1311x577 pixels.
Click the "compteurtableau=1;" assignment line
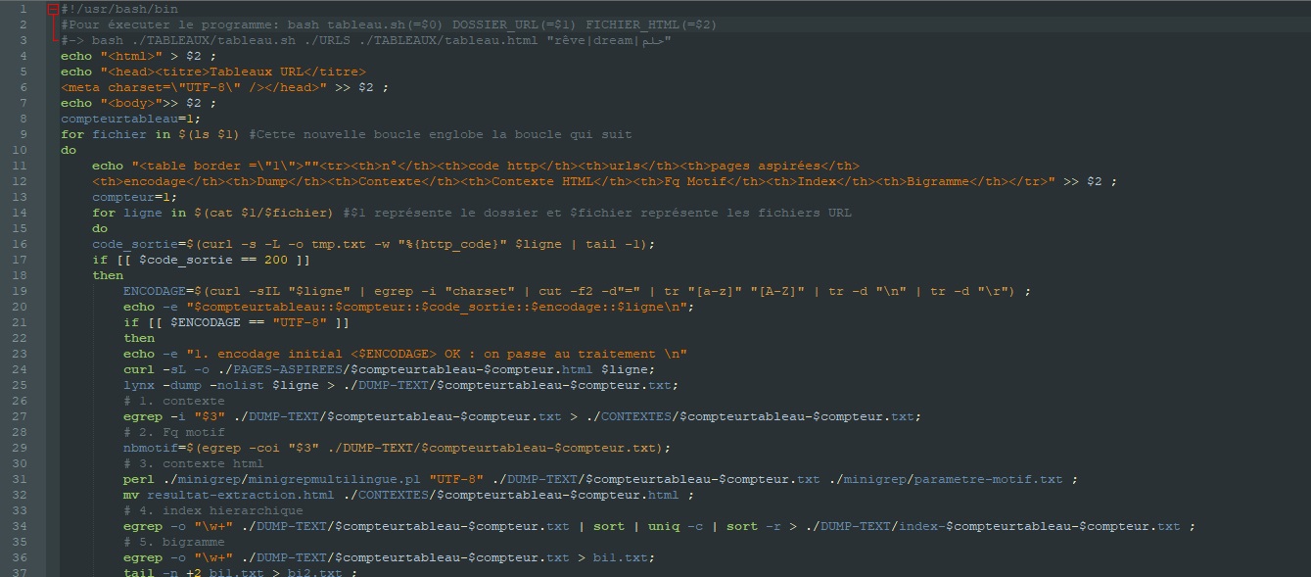[131, 119]
